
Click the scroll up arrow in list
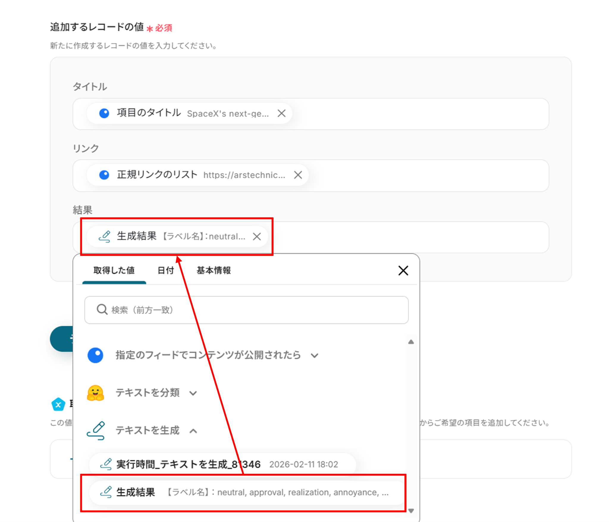click(411, 342)
